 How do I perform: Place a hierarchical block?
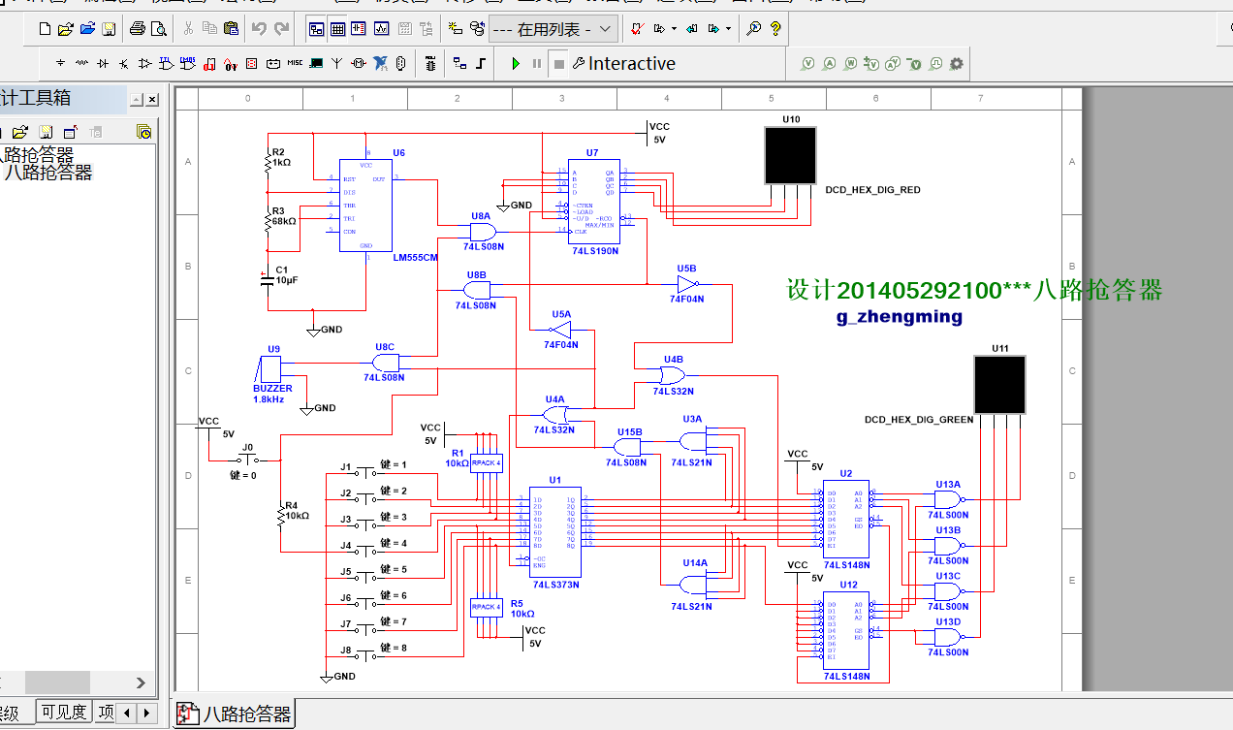pos(458,63)
